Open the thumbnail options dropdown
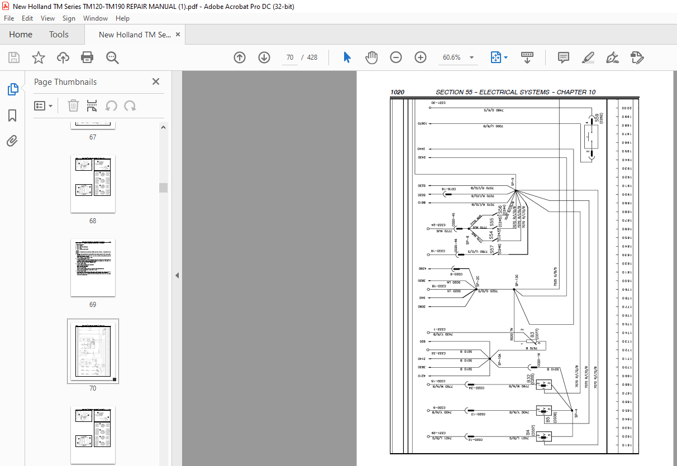The height and width of the screenshot is (466, 677). pos(43,105)
